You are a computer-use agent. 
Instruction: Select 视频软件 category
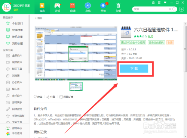tap(14, 62)
